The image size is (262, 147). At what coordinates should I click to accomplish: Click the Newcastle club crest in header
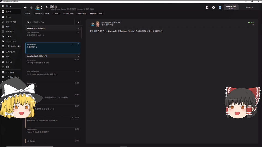(x=38, y=8)
